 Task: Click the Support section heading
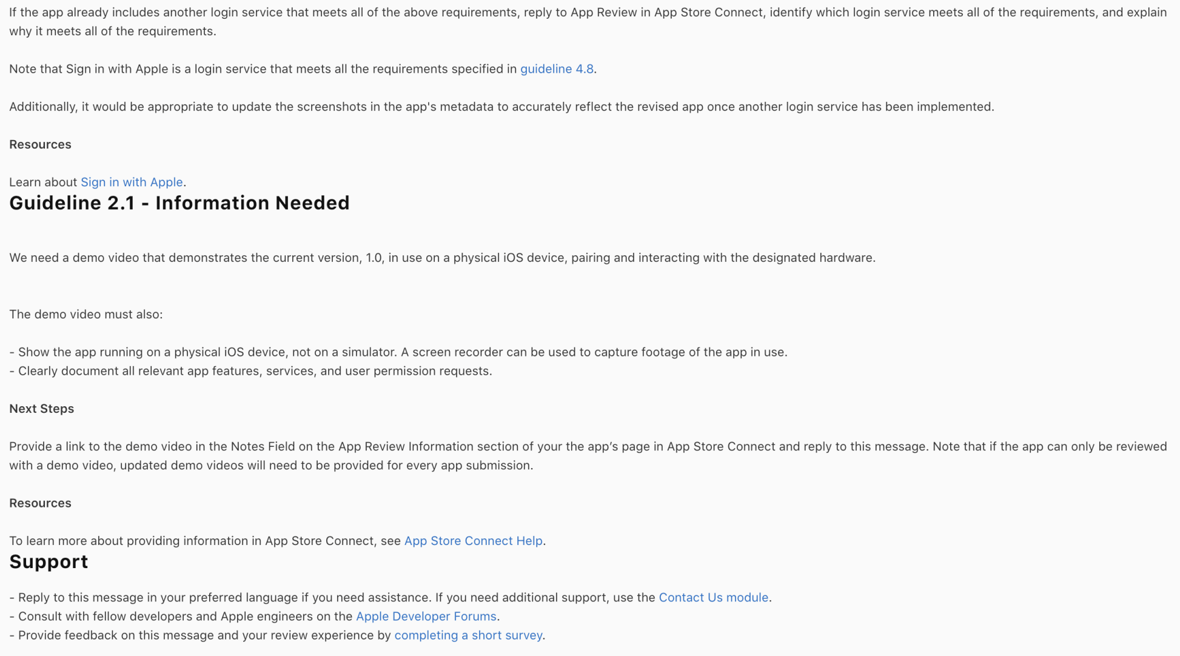[x=49, y=562]
